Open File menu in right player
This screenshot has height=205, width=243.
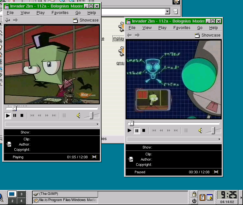pos(132,28)
